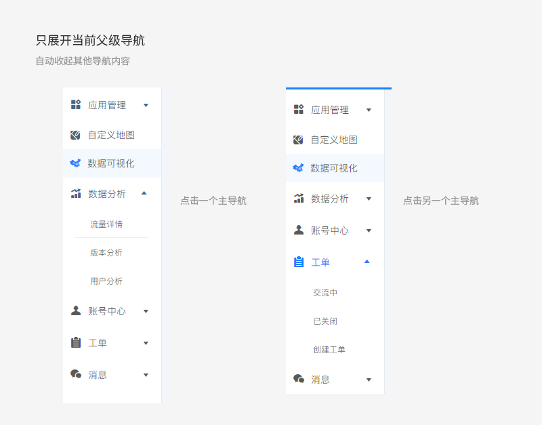Collapse the expanded 工单 submenu
The image size is (542, 425).
[x=368, y=262]
